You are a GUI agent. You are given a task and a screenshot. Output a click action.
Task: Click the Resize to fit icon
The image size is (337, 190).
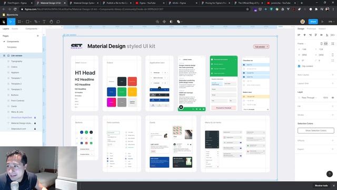click(333, 43)
